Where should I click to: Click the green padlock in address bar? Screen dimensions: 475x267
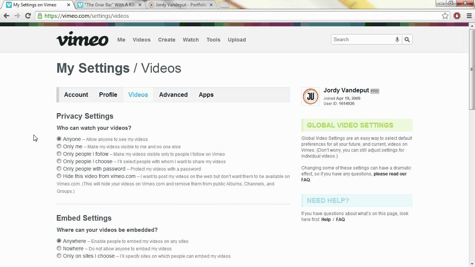[40, 16]
